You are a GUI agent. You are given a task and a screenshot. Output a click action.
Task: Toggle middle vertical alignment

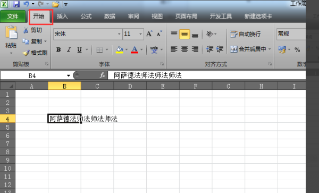click(x=184, y=34)
